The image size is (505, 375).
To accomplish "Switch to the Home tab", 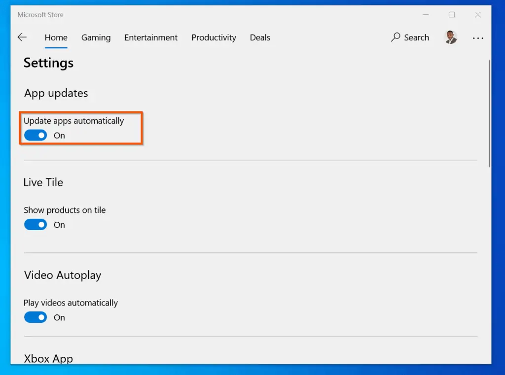I will pyautogui.click(x=56, y=37).
